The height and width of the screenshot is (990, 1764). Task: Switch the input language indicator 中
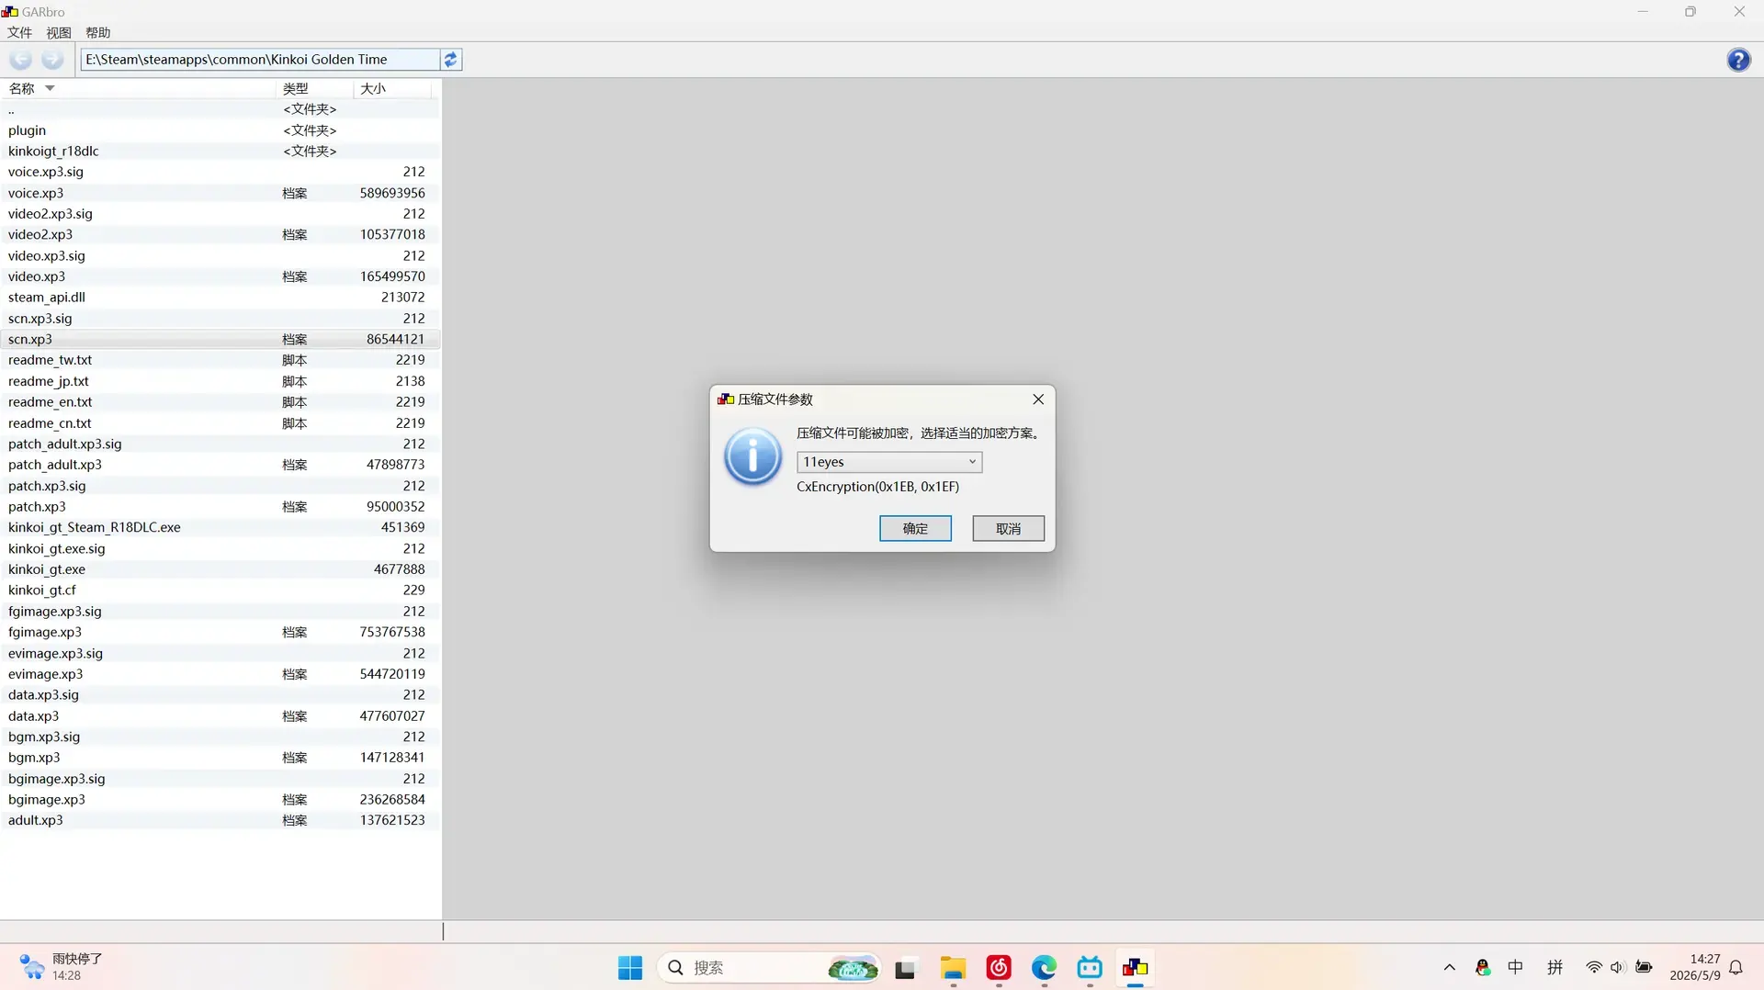coord(1516,968)
